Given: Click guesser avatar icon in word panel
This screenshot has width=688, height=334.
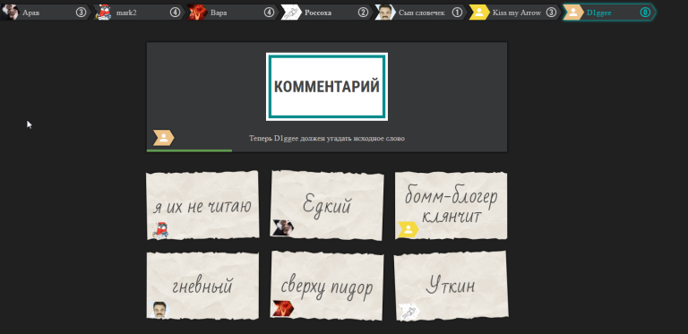Looking at the screenshot, I should point(164,138).
